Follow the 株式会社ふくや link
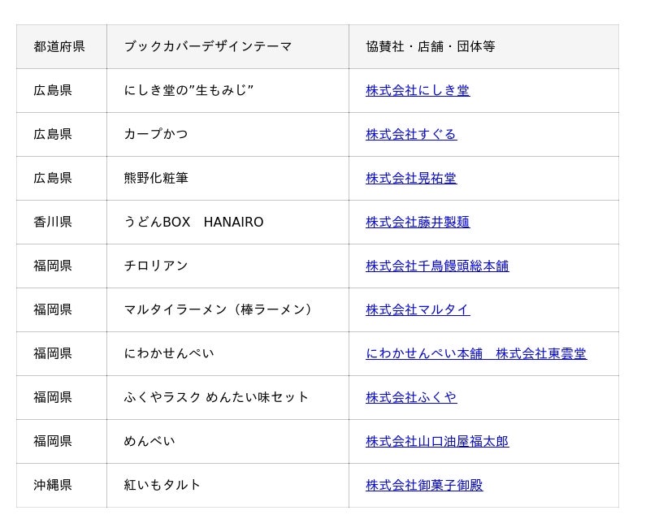Image resolution: width=650 pixels, height=532 pixels. [x=411, y=397]
